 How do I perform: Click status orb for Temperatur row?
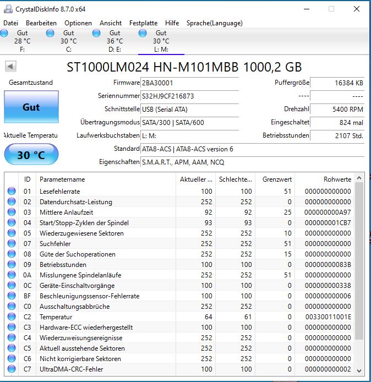[12, 317]
